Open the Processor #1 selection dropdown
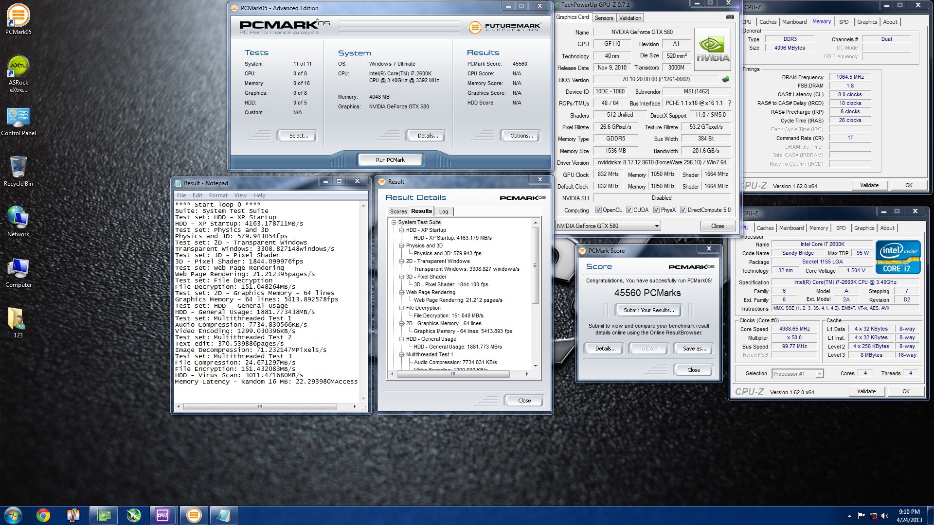This screenshot has height=525, width=934. 797,373
